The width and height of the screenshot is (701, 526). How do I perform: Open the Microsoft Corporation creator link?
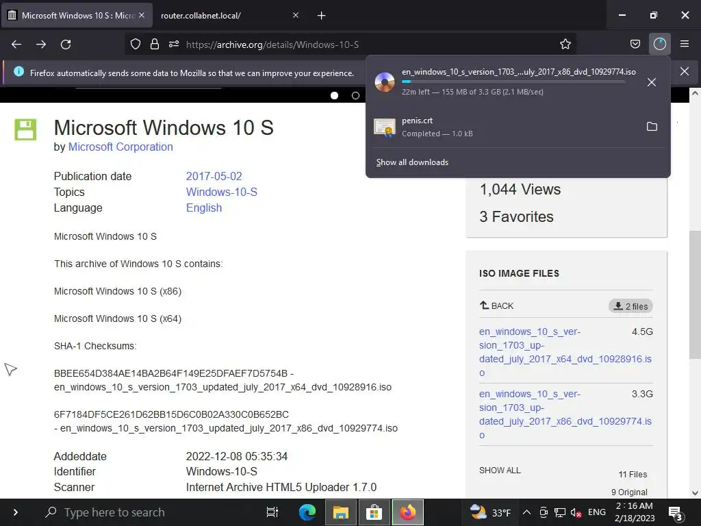[120, 147]
